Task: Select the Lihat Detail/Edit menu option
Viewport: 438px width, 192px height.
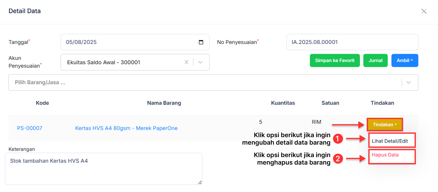Action: (x=391, y=140)
